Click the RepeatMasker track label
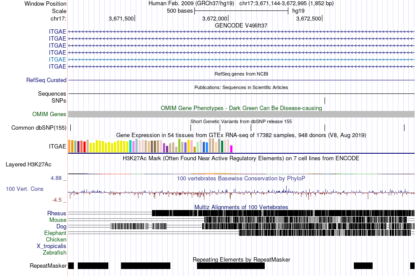 (x=48, y=266)
